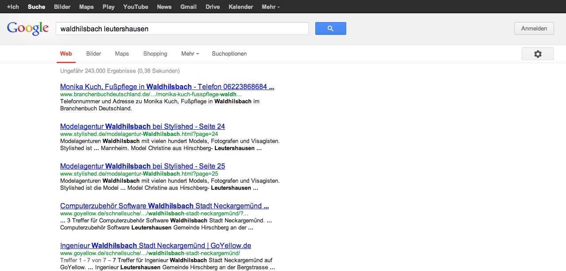Open Ingenieur Waldhilsbach GoYellow.de result
Image resolution: width=566 pixels, height=271 pixels.
coord(155,246)
